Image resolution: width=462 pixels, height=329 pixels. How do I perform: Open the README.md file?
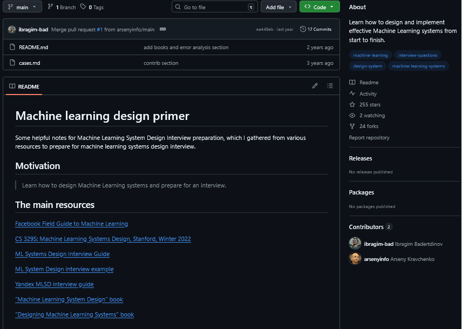(33, 47)
